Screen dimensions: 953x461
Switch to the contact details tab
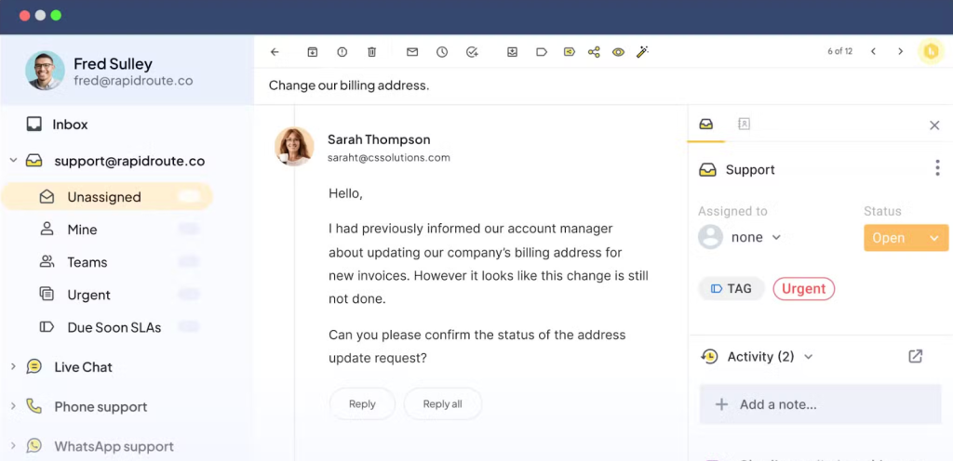(x=744, y=124)
